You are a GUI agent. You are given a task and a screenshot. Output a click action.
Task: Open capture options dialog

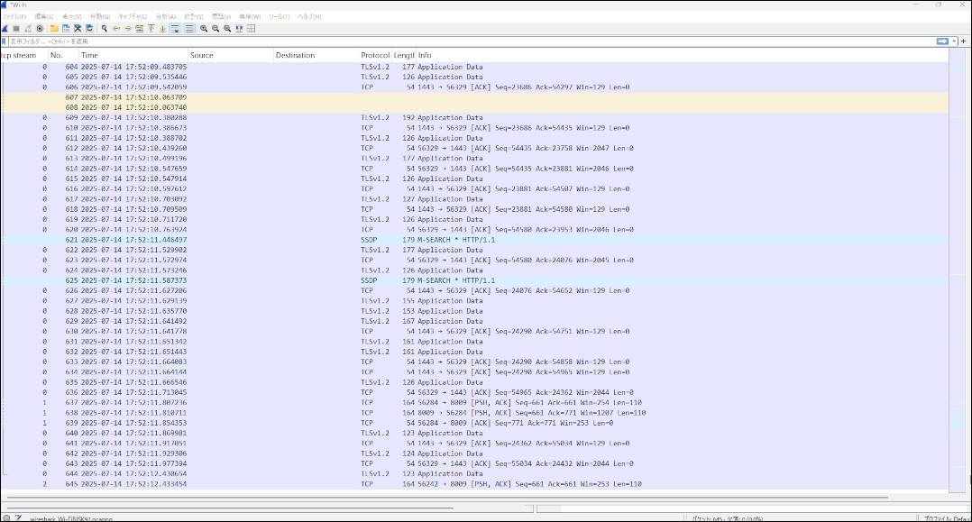point(40,29)
